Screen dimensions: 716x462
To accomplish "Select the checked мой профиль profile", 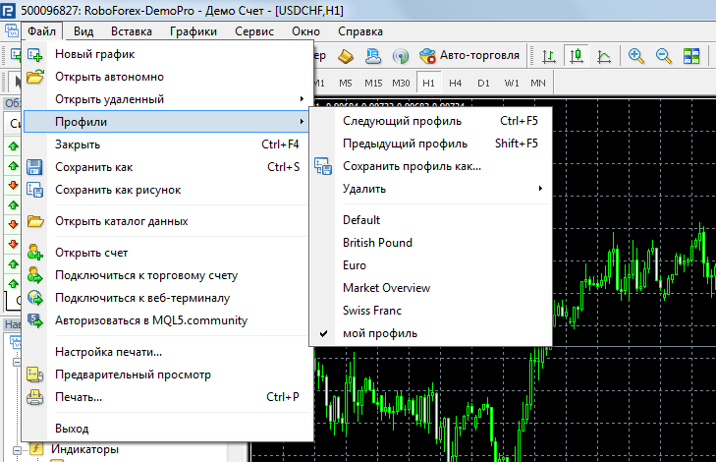I will point(379,333).
